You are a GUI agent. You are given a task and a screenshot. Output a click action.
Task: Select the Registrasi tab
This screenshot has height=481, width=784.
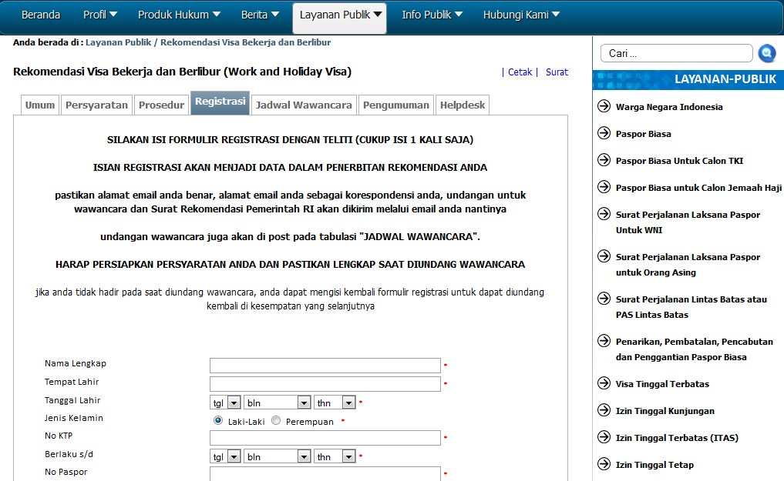(220, 103)
